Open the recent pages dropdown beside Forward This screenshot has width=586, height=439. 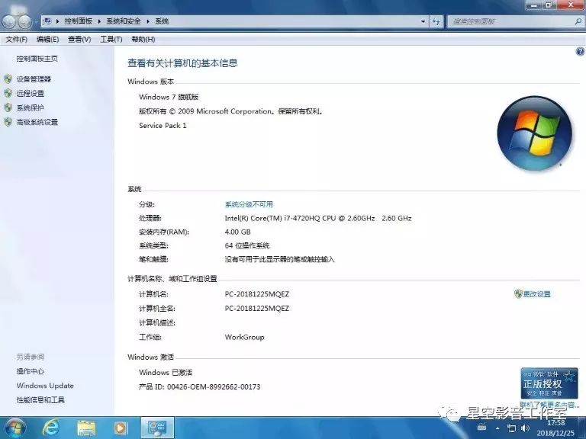(x=36, y=22)
